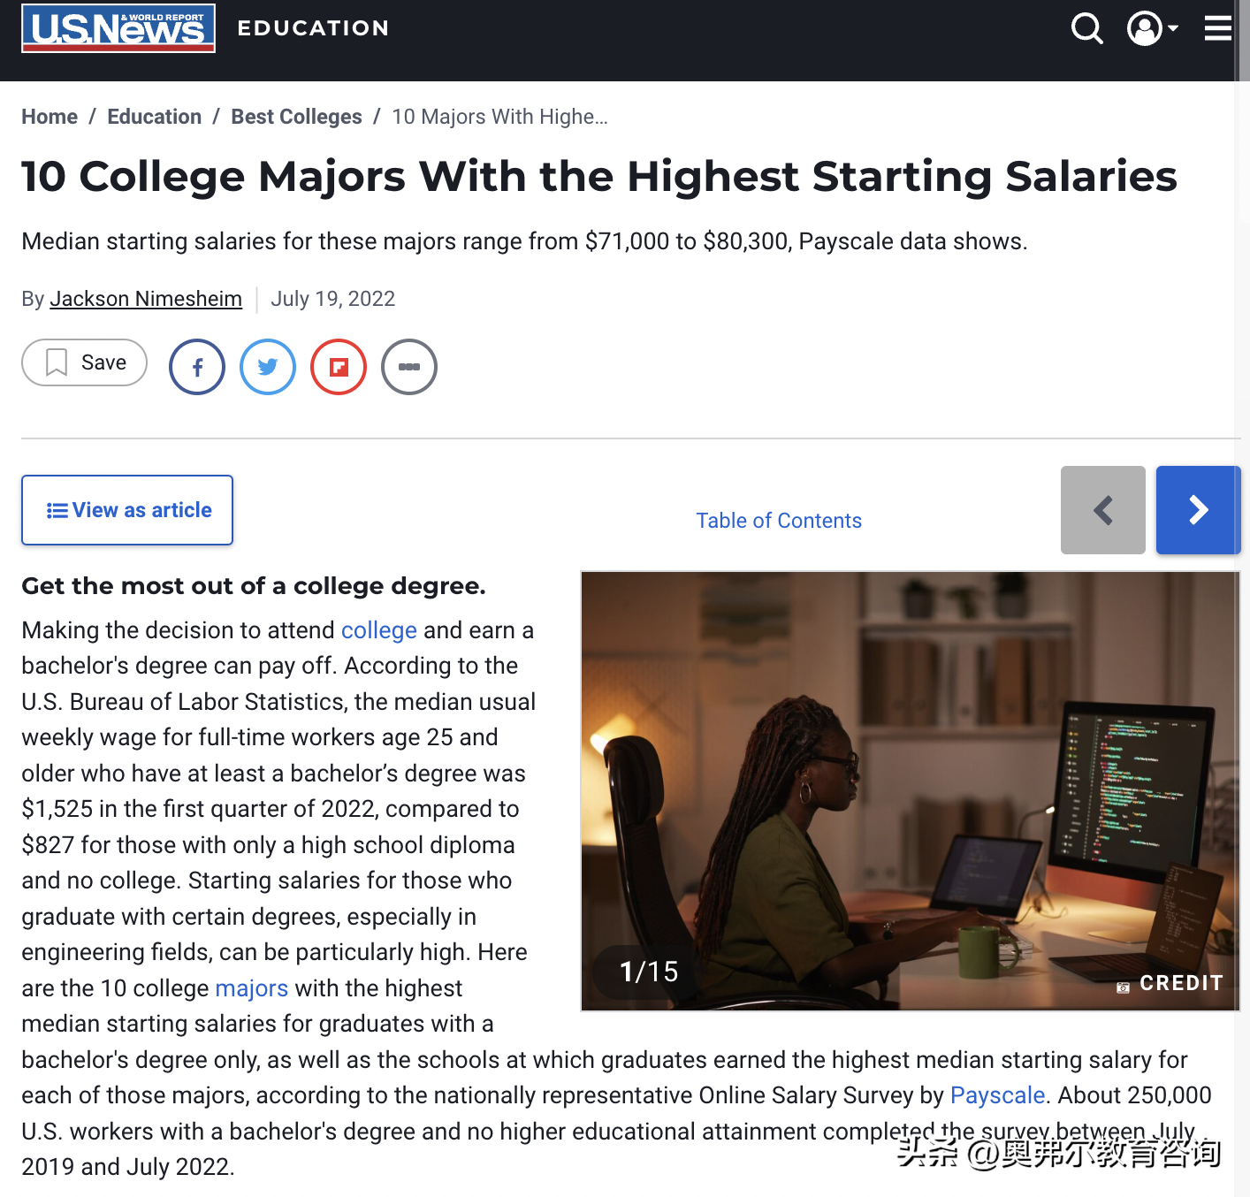
Task: Open the slideshow photo of woman coding
Action: pyautogui.click(x=911, y=791)
